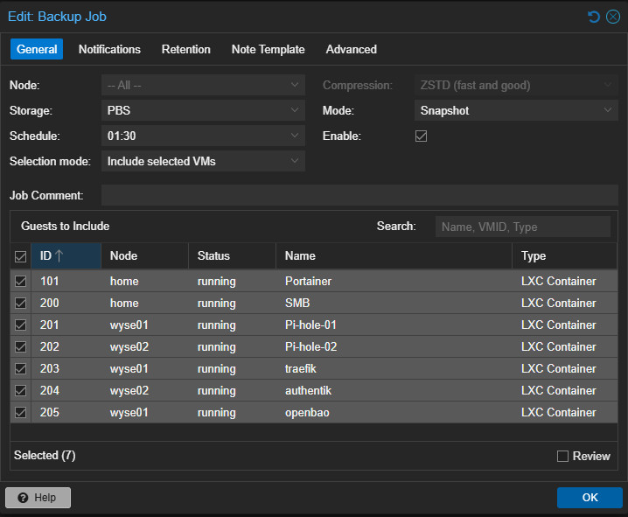Screen dimensions: 628x517
Task: Open the Note Template tab
Action: pos(268,49)
